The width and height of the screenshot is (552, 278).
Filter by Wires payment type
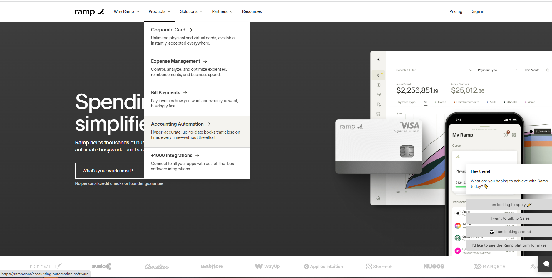(x=530, y=102)
